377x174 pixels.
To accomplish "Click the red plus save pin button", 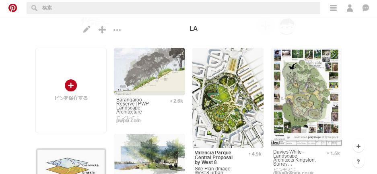I will pyautogui.click(x=71, y=85).
